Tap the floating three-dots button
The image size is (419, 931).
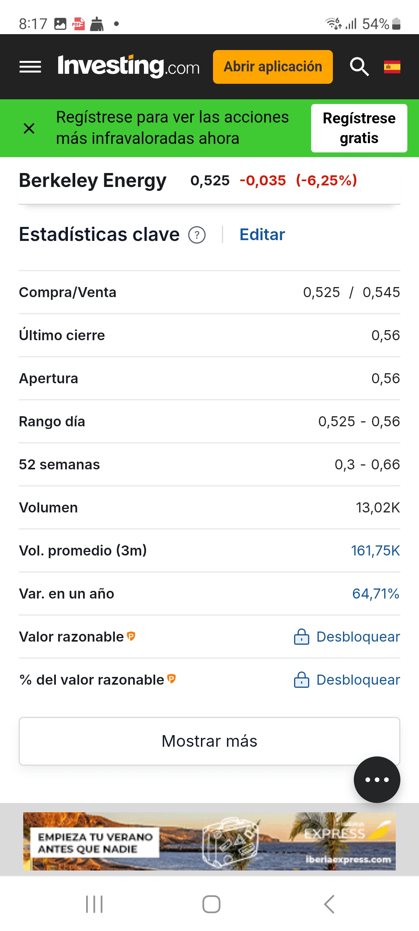point(377,779)
